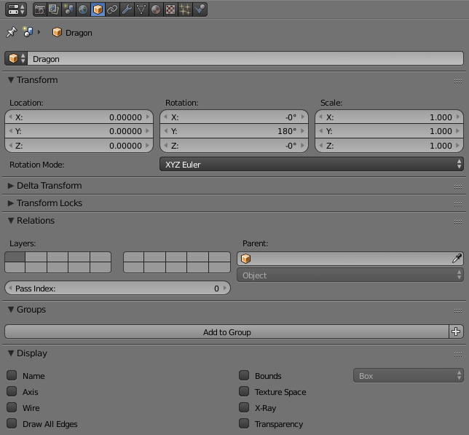Select the Object properties tab
The height and width of the screenshot is (435, 469).
(x=98, y=9)
